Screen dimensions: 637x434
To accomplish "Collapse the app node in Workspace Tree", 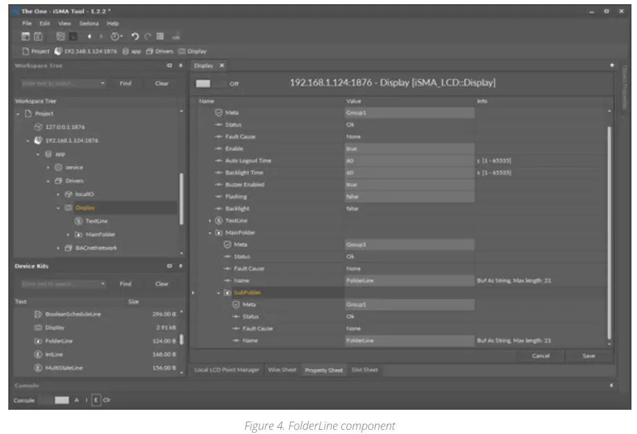I will click(38, 154).
